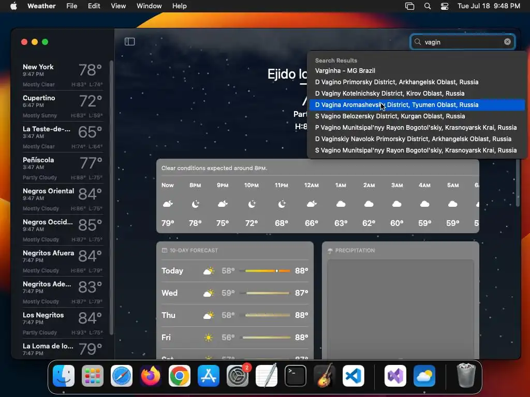Image resolution: width=530 pixels, height=397 pixels.
Task: Click Today's temperature range bar
Action: click(x=264, y=271)
